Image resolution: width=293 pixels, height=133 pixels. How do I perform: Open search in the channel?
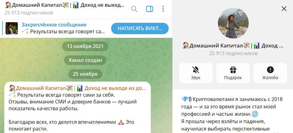(x=134, y=9)
